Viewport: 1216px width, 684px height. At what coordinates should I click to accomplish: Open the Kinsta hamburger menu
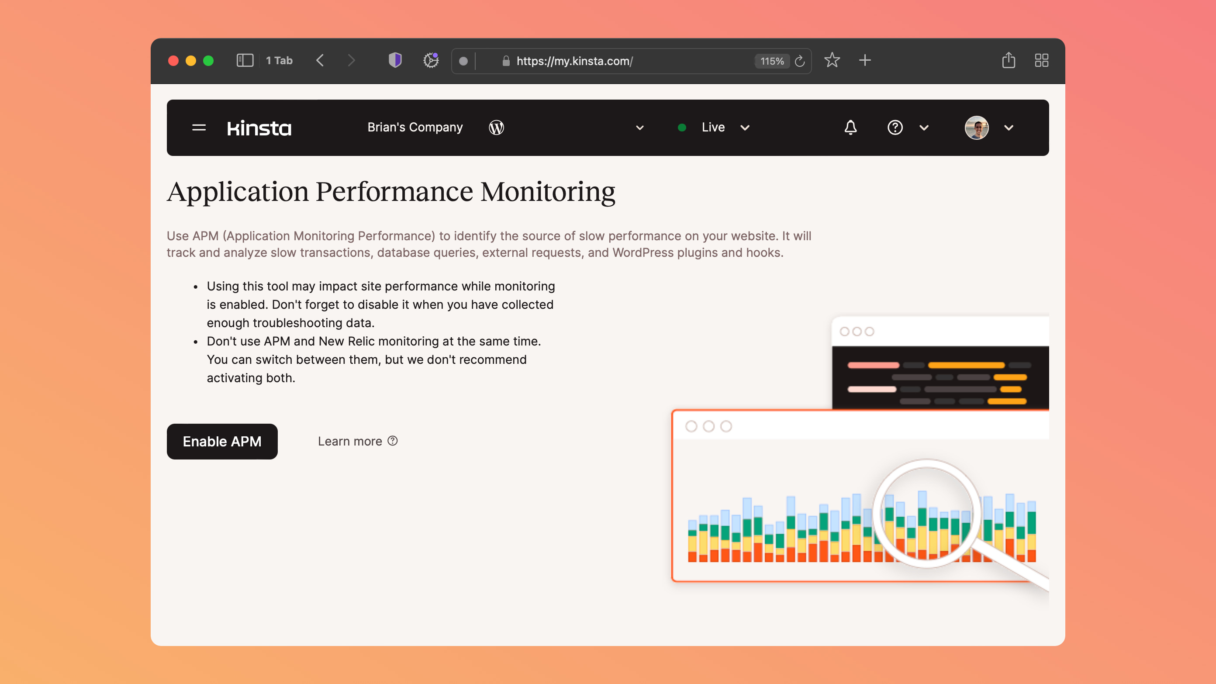coord(199,128)
